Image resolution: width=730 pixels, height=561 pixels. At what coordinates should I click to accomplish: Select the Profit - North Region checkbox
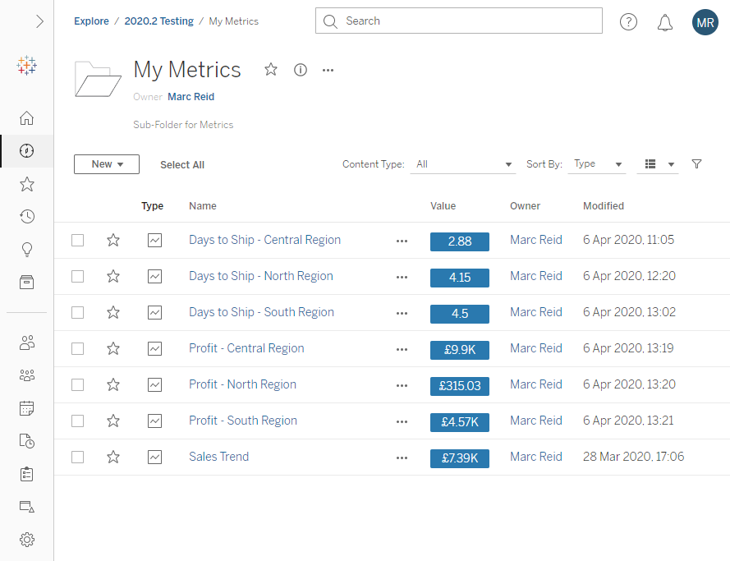(77, 384)
